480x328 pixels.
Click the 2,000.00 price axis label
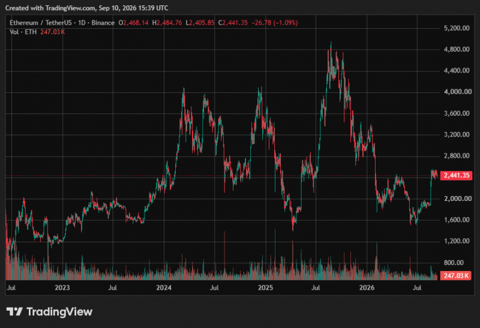pos(458,198)
